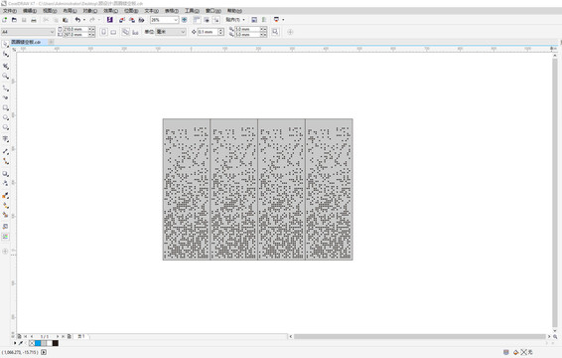
Task: Open the 效果 (Effects) menu
Action: pyautogui.click(x=111, y=11)
